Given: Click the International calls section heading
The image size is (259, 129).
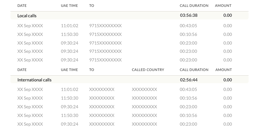Looking at the screenshot, I should click(34, 80).
